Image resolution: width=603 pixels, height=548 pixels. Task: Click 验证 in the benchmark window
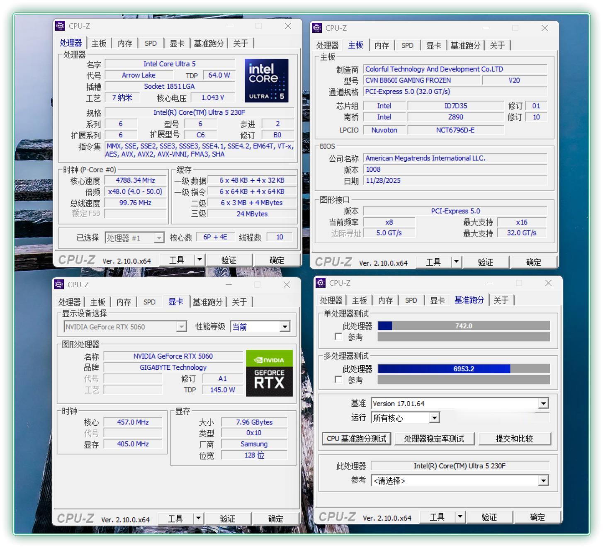coord(489,517)
